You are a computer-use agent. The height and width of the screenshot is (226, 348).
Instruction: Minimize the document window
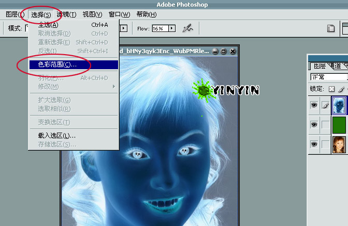pyautogui.click(x=215, y=51)
